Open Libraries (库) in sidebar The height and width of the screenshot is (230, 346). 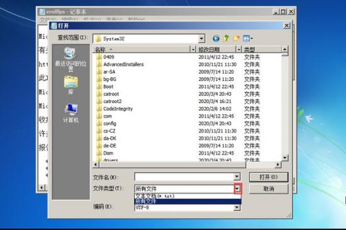pyautogui.click(x=70, y=85)
